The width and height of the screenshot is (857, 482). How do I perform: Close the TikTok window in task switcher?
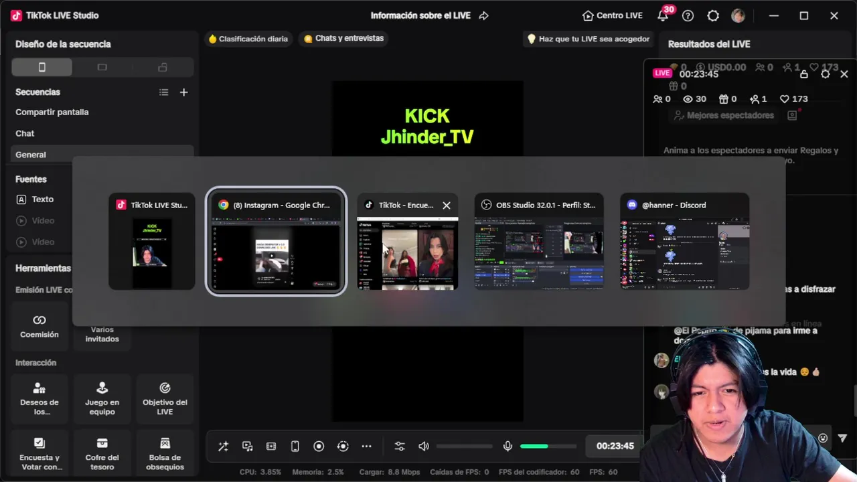pyautogui.click(x=447, y=206)
